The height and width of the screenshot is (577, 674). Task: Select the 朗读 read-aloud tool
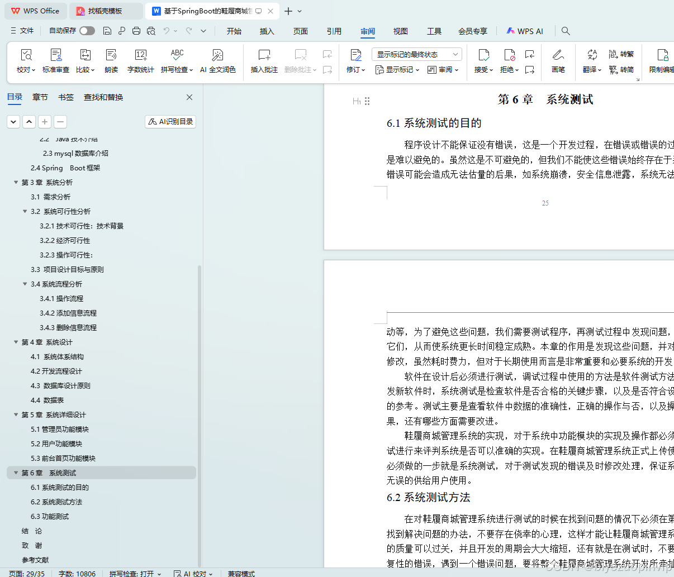click(111, 61)
